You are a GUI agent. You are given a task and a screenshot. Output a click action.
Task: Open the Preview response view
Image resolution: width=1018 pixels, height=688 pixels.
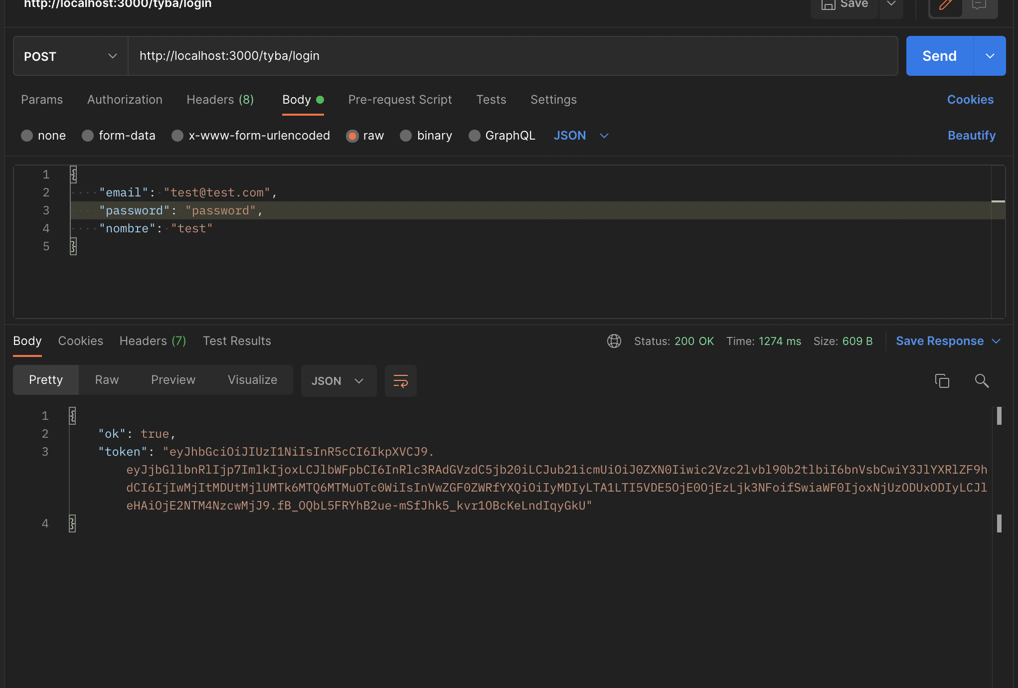point(173,379)
